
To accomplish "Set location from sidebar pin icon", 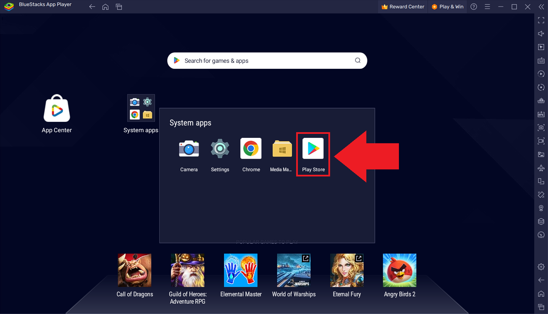I will [x=541, y=208].
